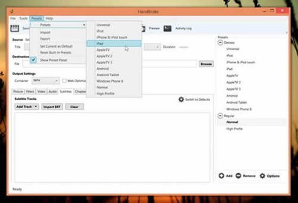
Task: Open the Container MP4 dropdown
Action: (x=46, y=81)
